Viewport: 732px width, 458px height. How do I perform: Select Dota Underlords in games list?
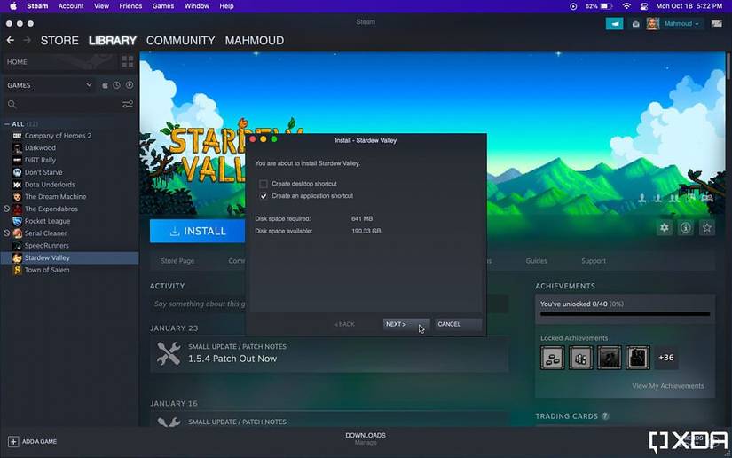[x=50, y=185]
